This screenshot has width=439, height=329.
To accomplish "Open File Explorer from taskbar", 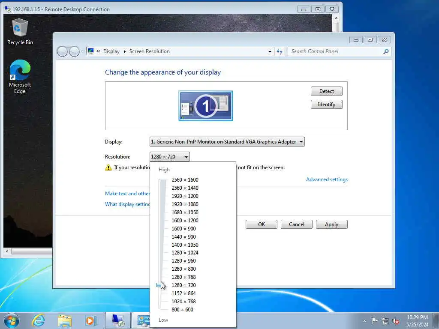I will click(x=65, y=320).
